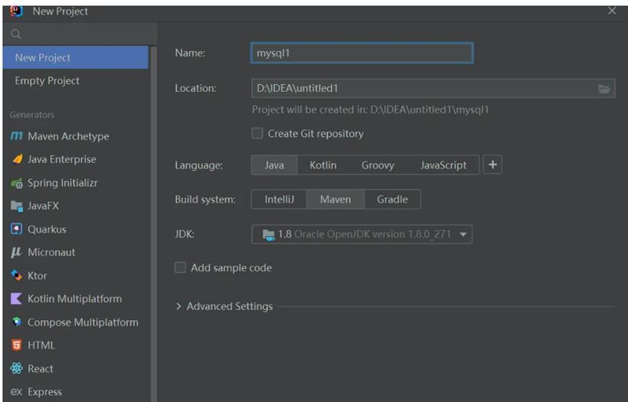Select Empty Project in sidebar

[x=76, y=80]
